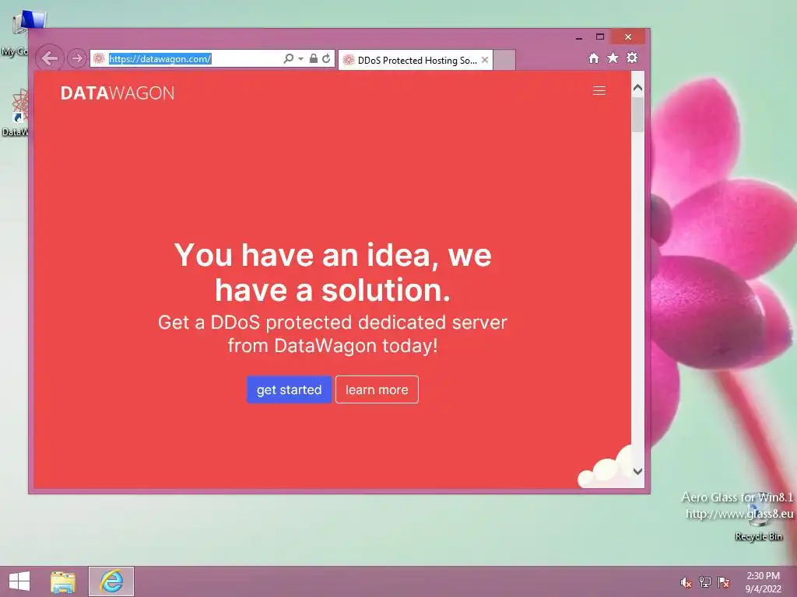This screenshot has width=797, height=597.
Task: Click the search magnifier in address bar
Action: pos(288,58)
